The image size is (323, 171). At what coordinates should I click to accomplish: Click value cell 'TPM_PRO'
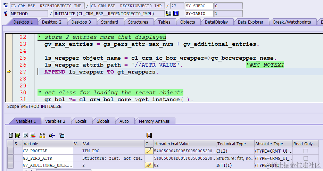(x=113, y=151)
